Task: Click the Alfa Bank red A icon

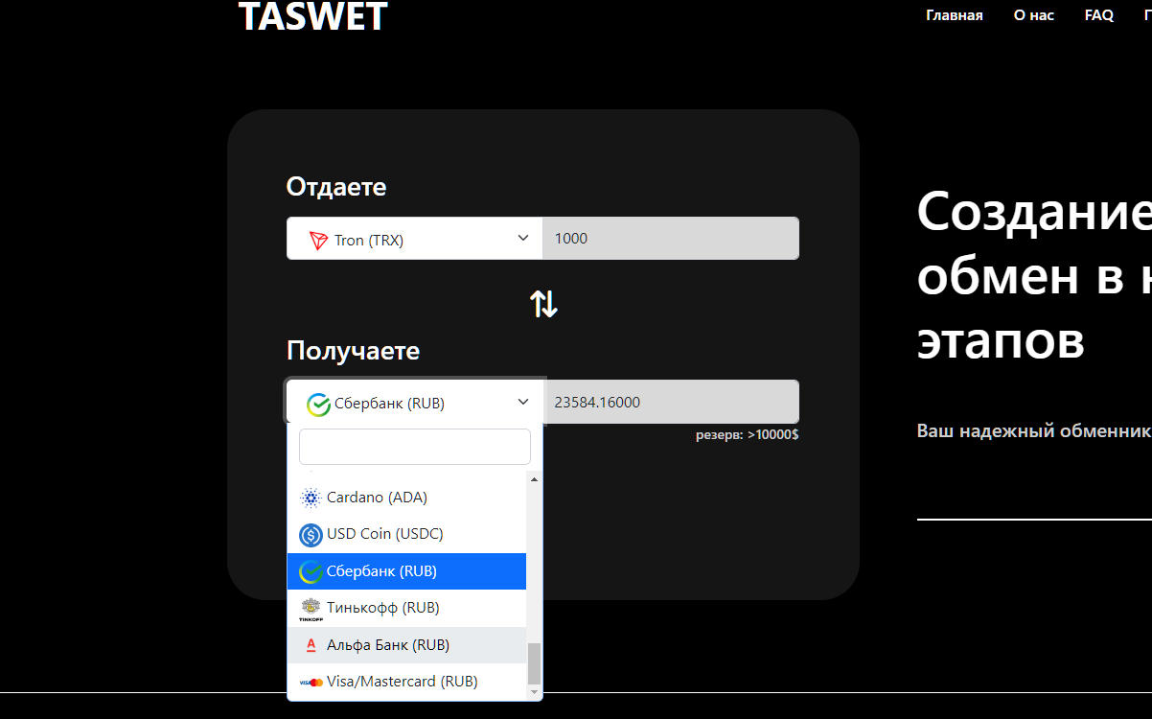Action: point(311,645)
